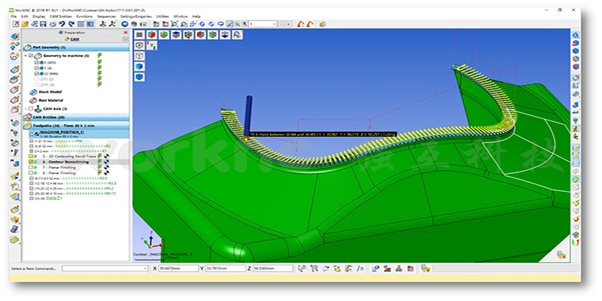602x301 pixels.
Task: Toggle checkbox of 8 - Planar Finishing
Action: (31, 173)
